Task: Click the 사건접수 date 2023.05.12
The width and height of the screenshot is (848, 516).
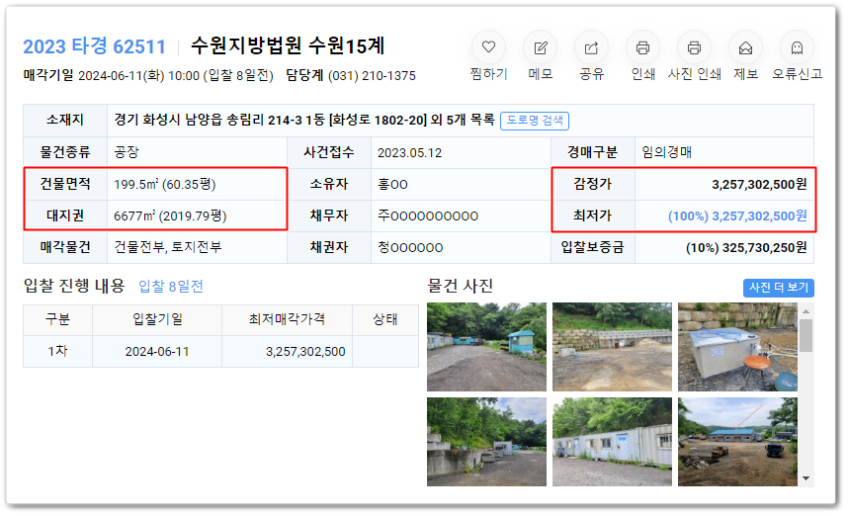Action: point(409,152)
